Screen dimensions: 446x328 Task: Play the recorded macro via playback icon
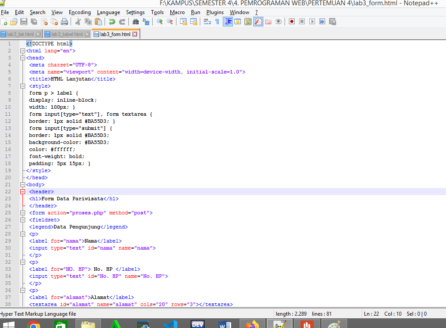point(311,21)
